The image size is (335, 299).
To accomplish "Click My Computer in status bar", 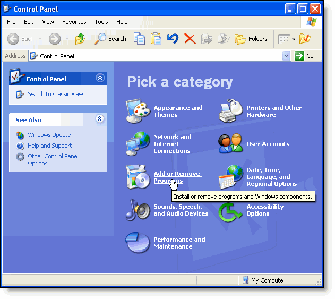I will click(x=264, y=280).
